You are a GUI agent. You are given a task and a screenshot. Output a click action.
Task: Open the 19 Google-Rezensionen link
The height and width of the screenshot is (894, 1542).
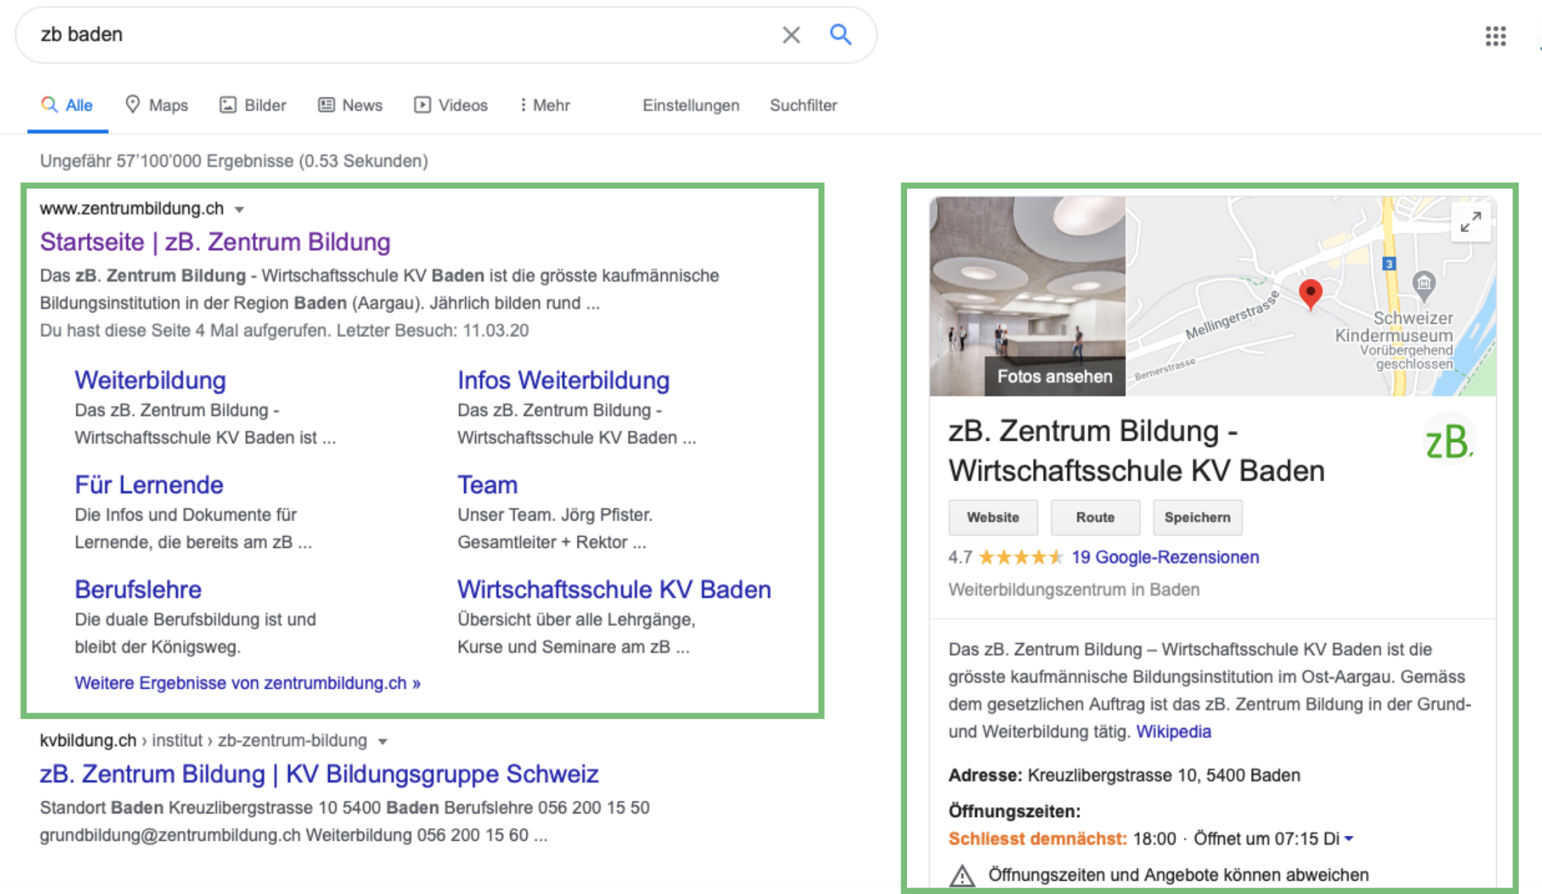pos(1165,558)
